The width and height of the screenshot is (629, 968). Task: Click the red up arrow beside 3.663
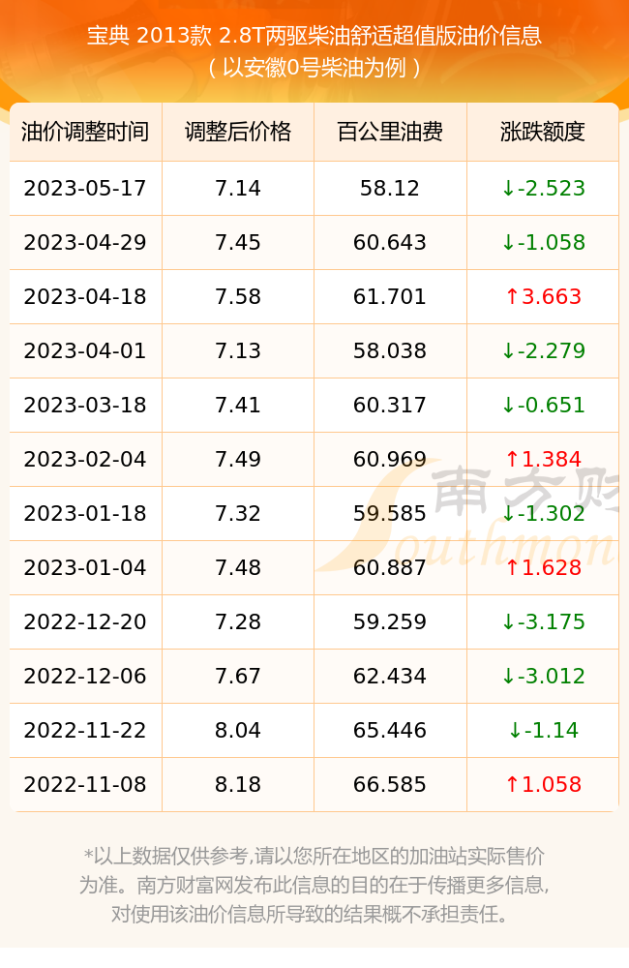pyautogui.click(x=512, y=297)
